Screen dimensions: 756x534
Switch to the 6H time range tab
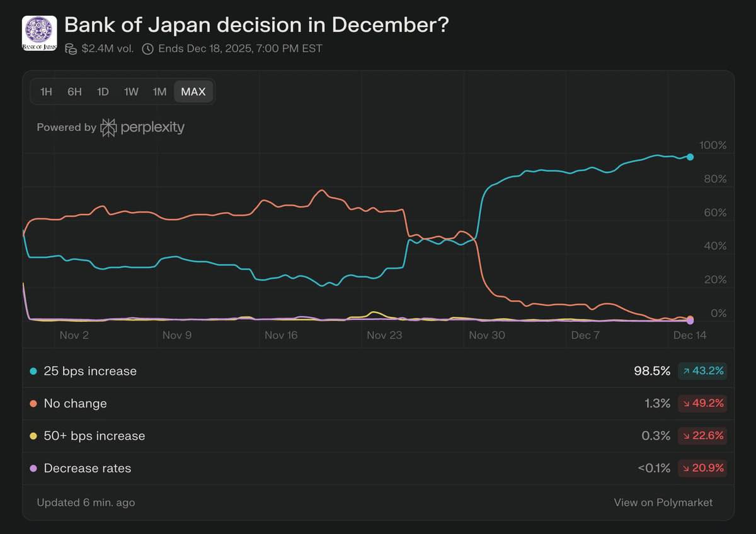74,92
